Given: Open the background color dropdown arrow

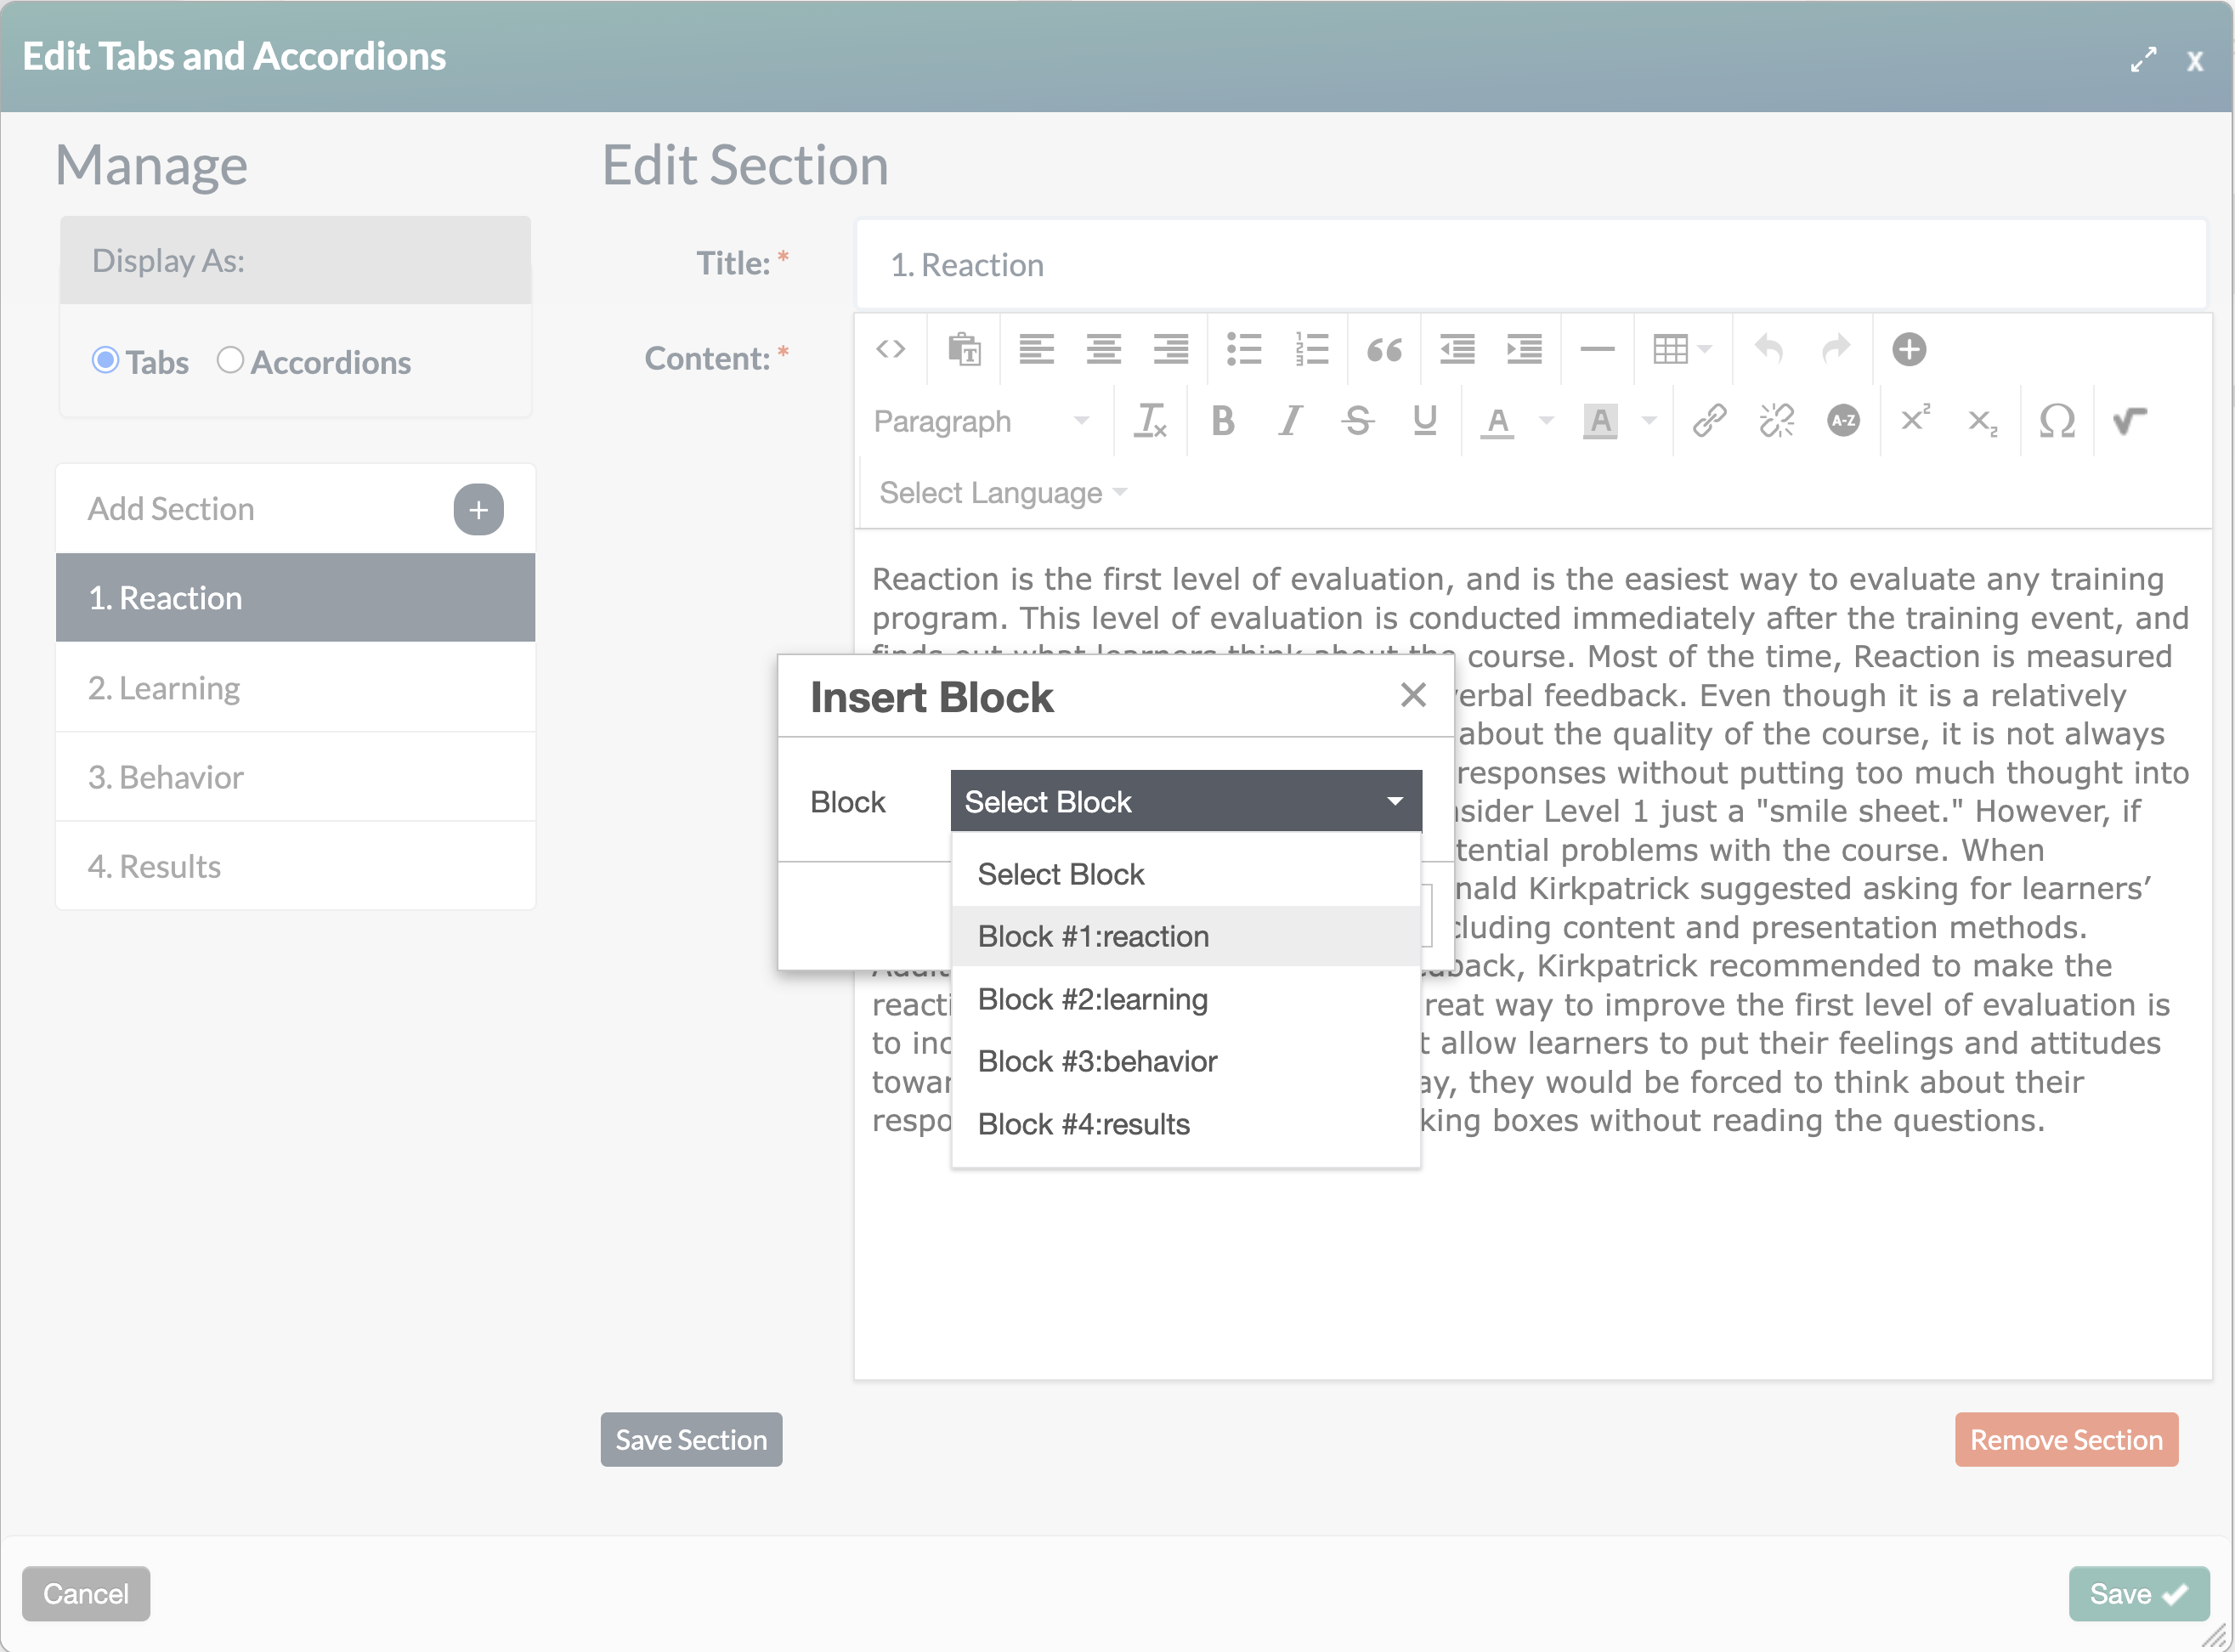Looking at the screenshot, I should [x=1649, y=421].
